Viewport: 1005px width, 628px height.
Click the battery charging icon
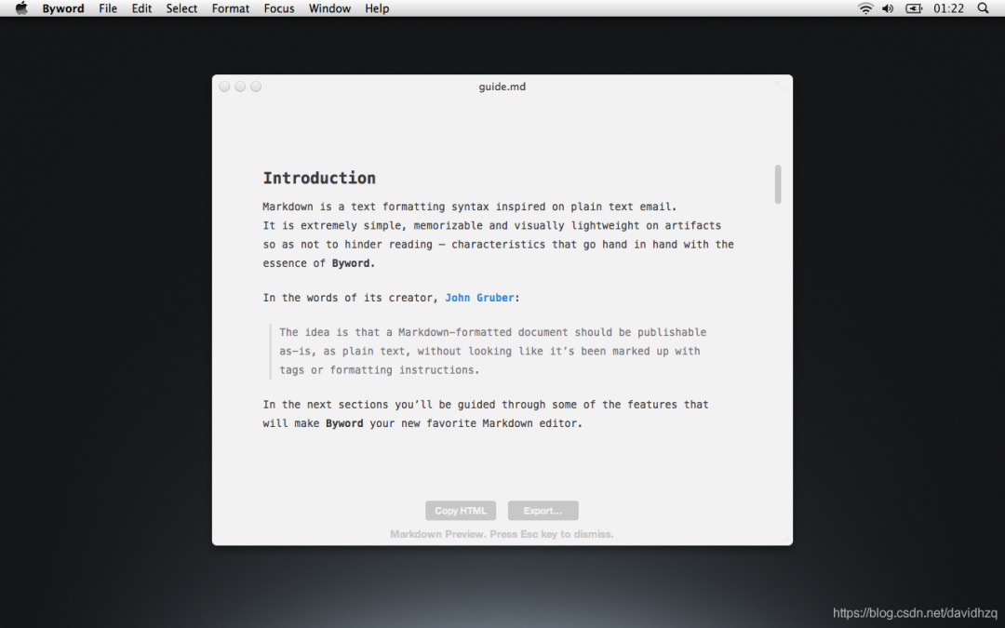click(x=914, y=8)
